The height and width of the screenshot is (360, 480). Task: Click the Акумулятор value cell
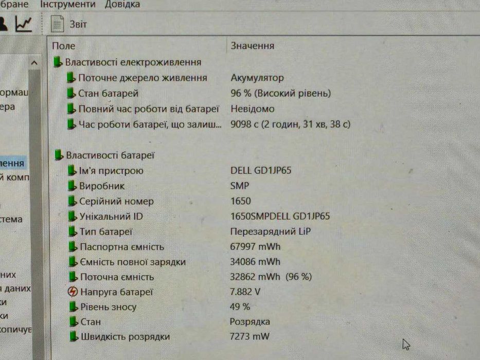[x=257, y=78]
